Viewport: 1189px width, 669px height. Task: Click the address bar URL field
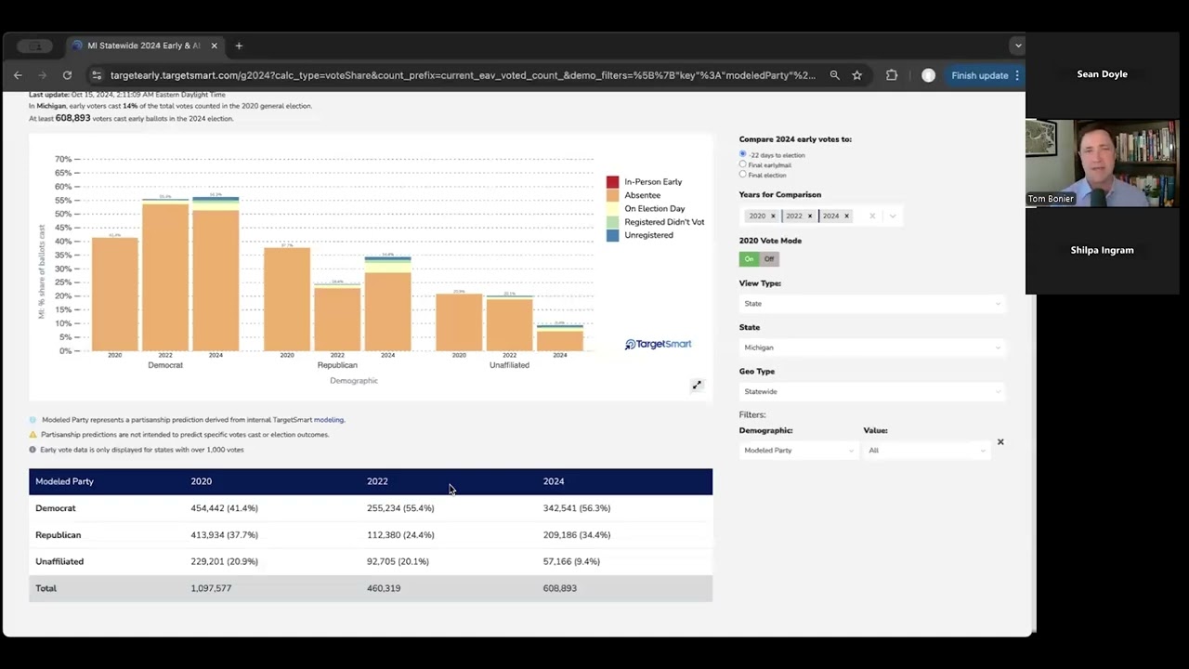point(463,75)
